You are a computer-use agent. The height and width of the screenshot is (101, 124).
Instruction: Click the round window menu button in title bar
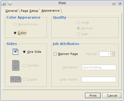(x=10, y=3)
